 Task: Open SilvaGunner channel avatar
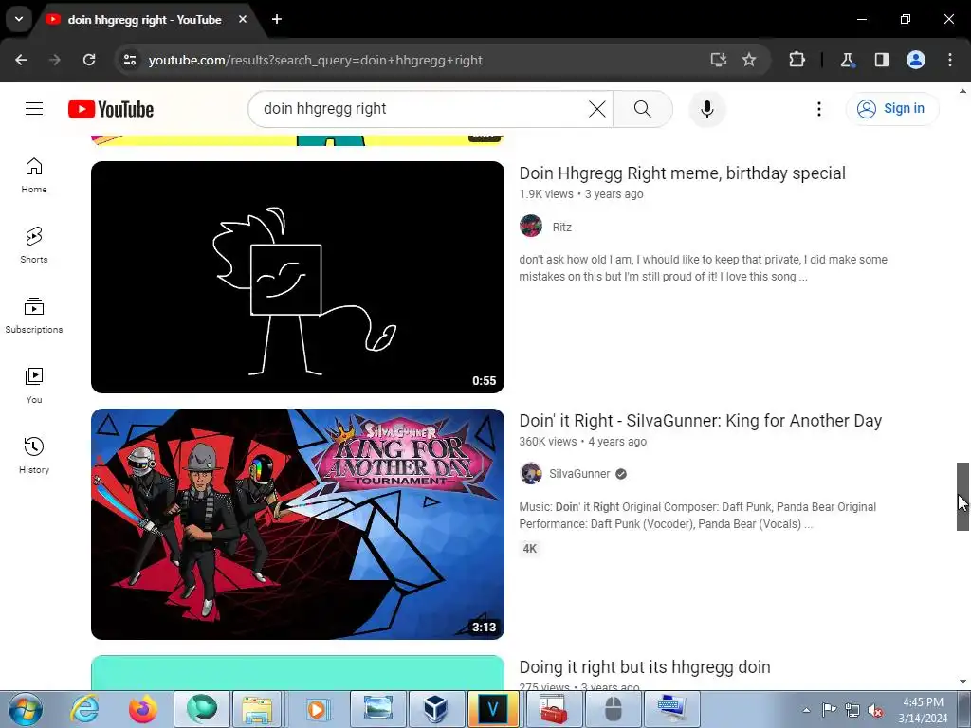pyautogui.click(x=531, y=474)
